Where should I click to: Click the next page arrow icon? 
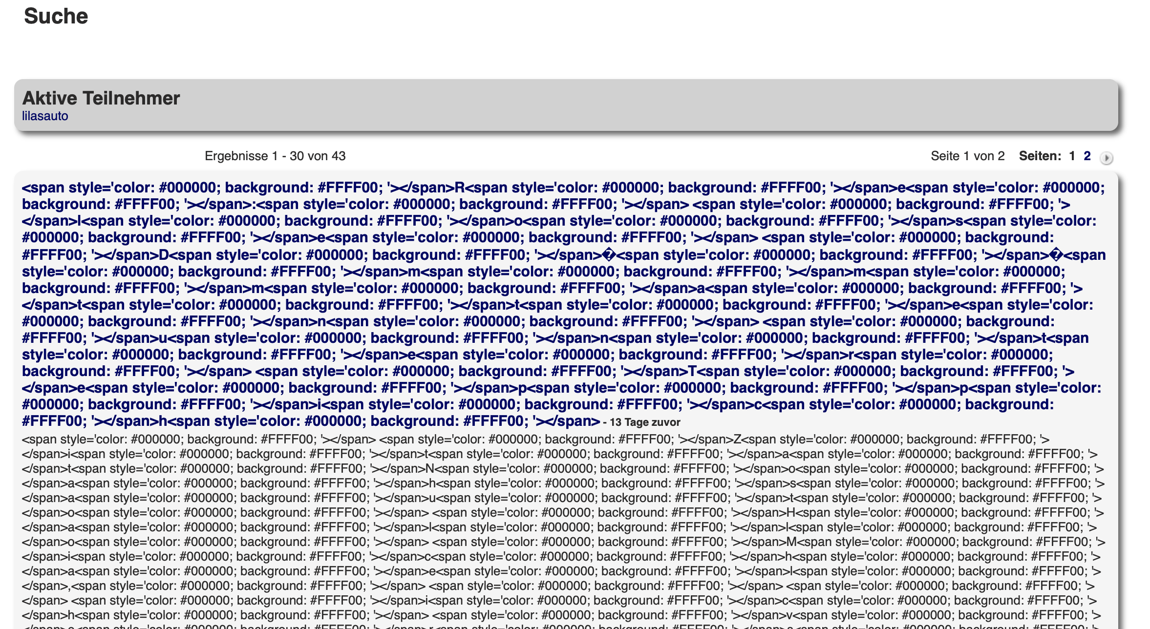[x=1106, y=158]
